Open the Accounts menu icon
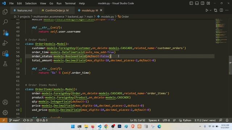 point(5,102)
